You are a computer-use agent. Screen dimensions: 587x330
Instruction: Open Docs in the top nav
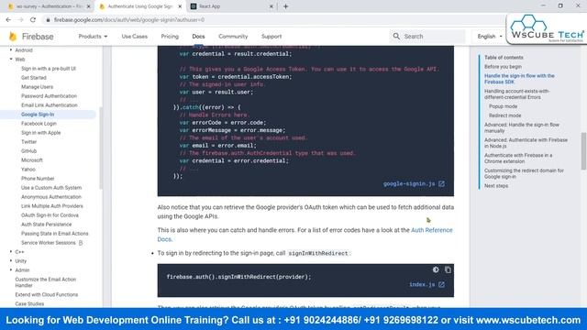pyautogui.click(x=198, y=37)
